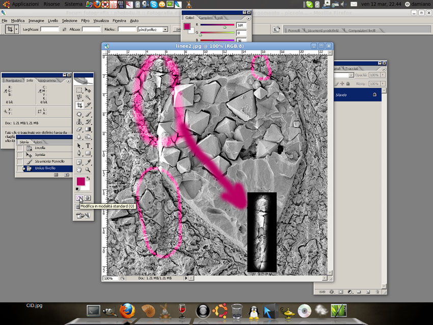Select the Zoom magnifier tool
This screenshot has height=325, width=433.
coord(88,170)
